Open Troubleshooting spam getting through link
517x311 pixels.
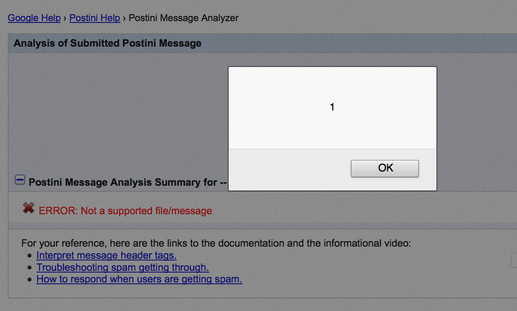123,267
